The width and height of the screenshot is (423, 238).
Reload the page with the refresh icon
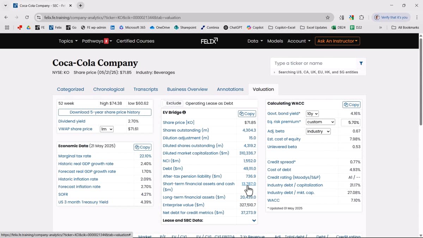coord(27,17)
